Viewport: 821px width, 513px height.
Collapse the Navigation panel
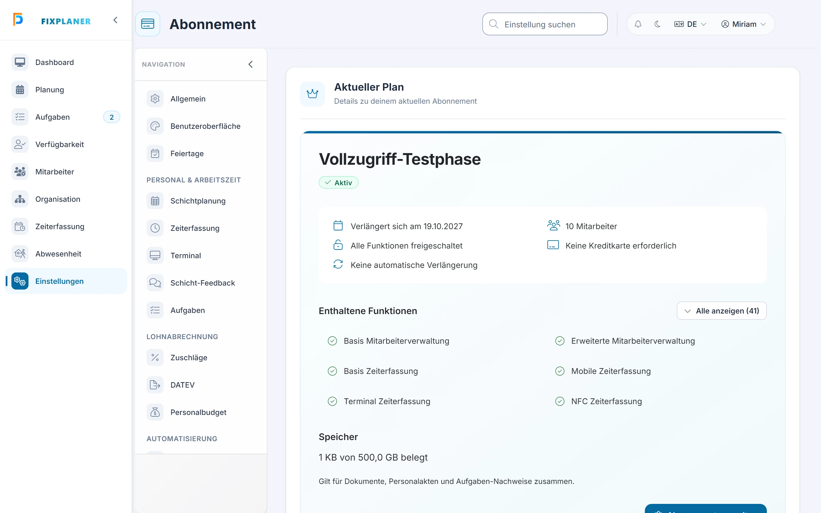[250, 64]
